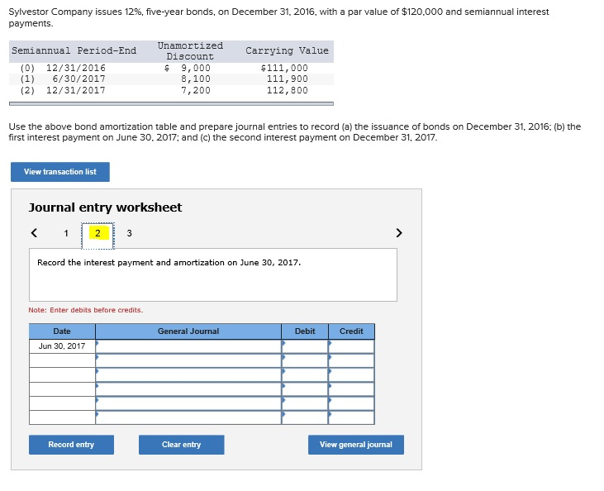604x491 pixels.
Task: Select first General Journal account cell
Action: click(x=188, y=346)
